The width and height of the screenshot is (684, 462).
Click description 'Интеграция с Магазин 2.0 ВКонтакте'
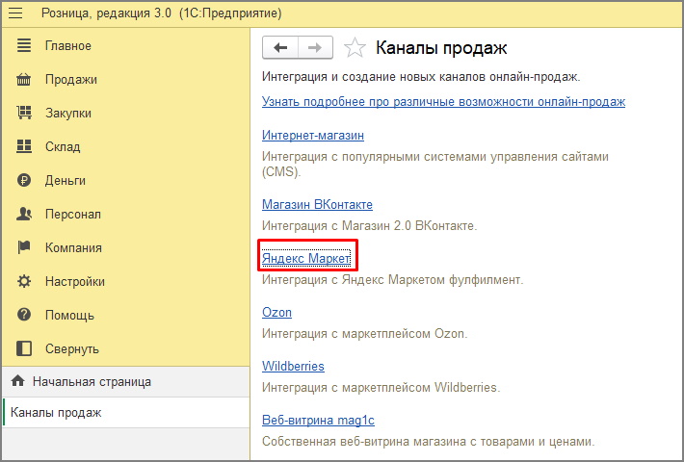point(370,226)
